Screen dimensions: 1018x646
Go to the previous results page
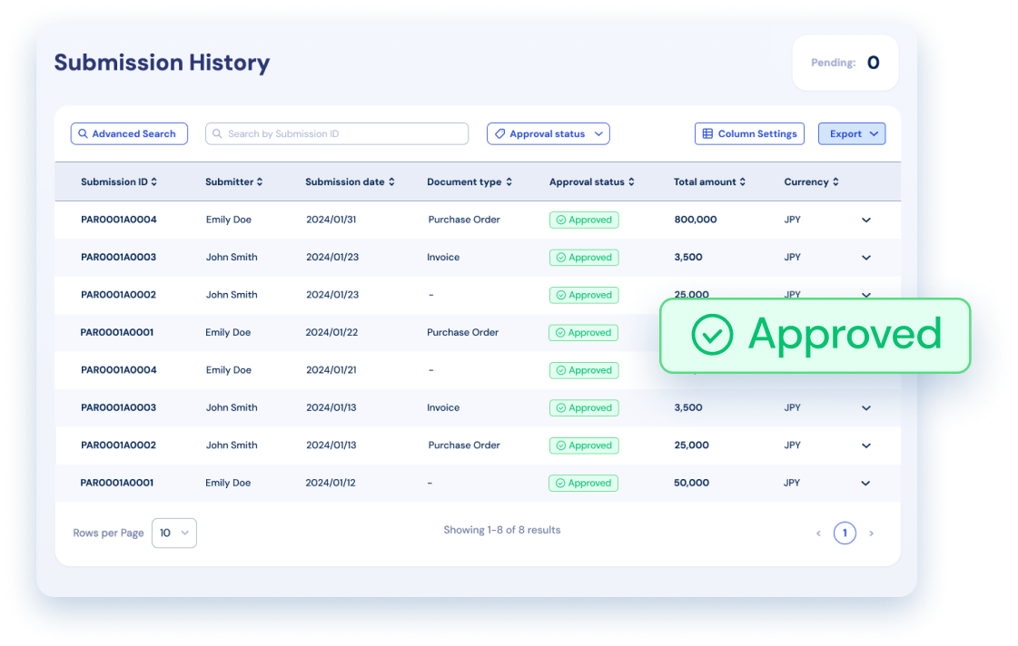pyautogui.click(x=818, y=533)
